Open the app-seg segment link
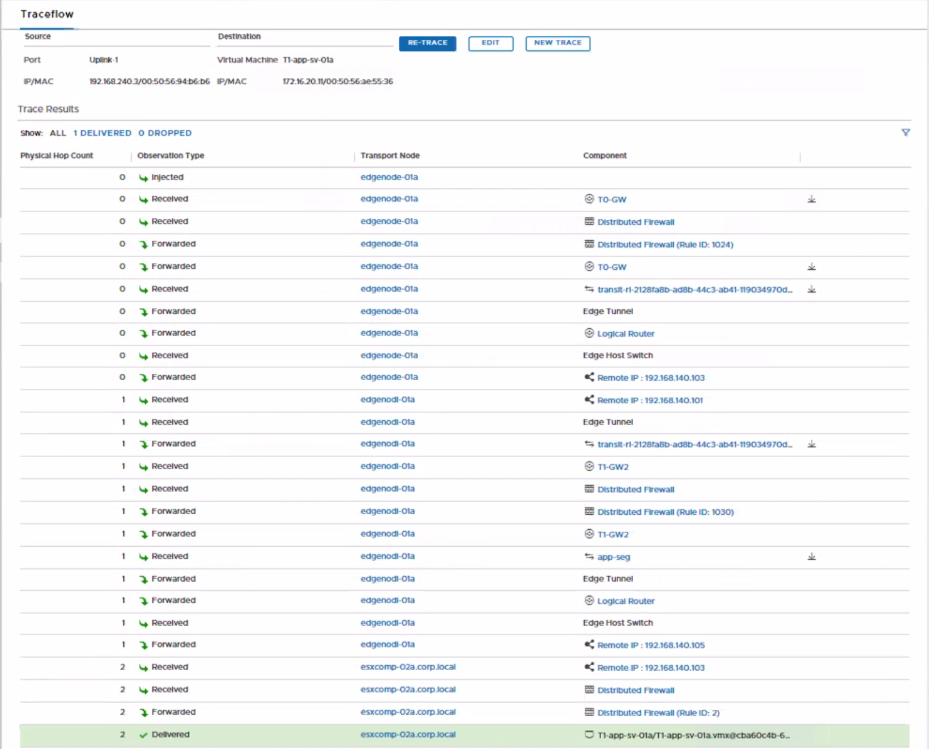Screen dimensions: 929x749 tap(613, 557)
